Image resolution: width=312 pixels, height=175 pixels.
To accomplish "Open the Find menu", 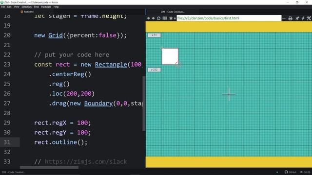I will 36,7.
